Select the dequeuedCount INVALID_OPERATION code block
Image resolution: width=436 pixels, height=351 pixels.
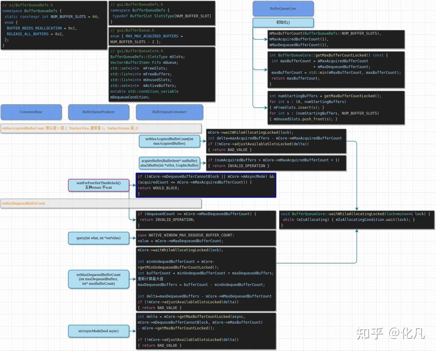tap(206, 220)
